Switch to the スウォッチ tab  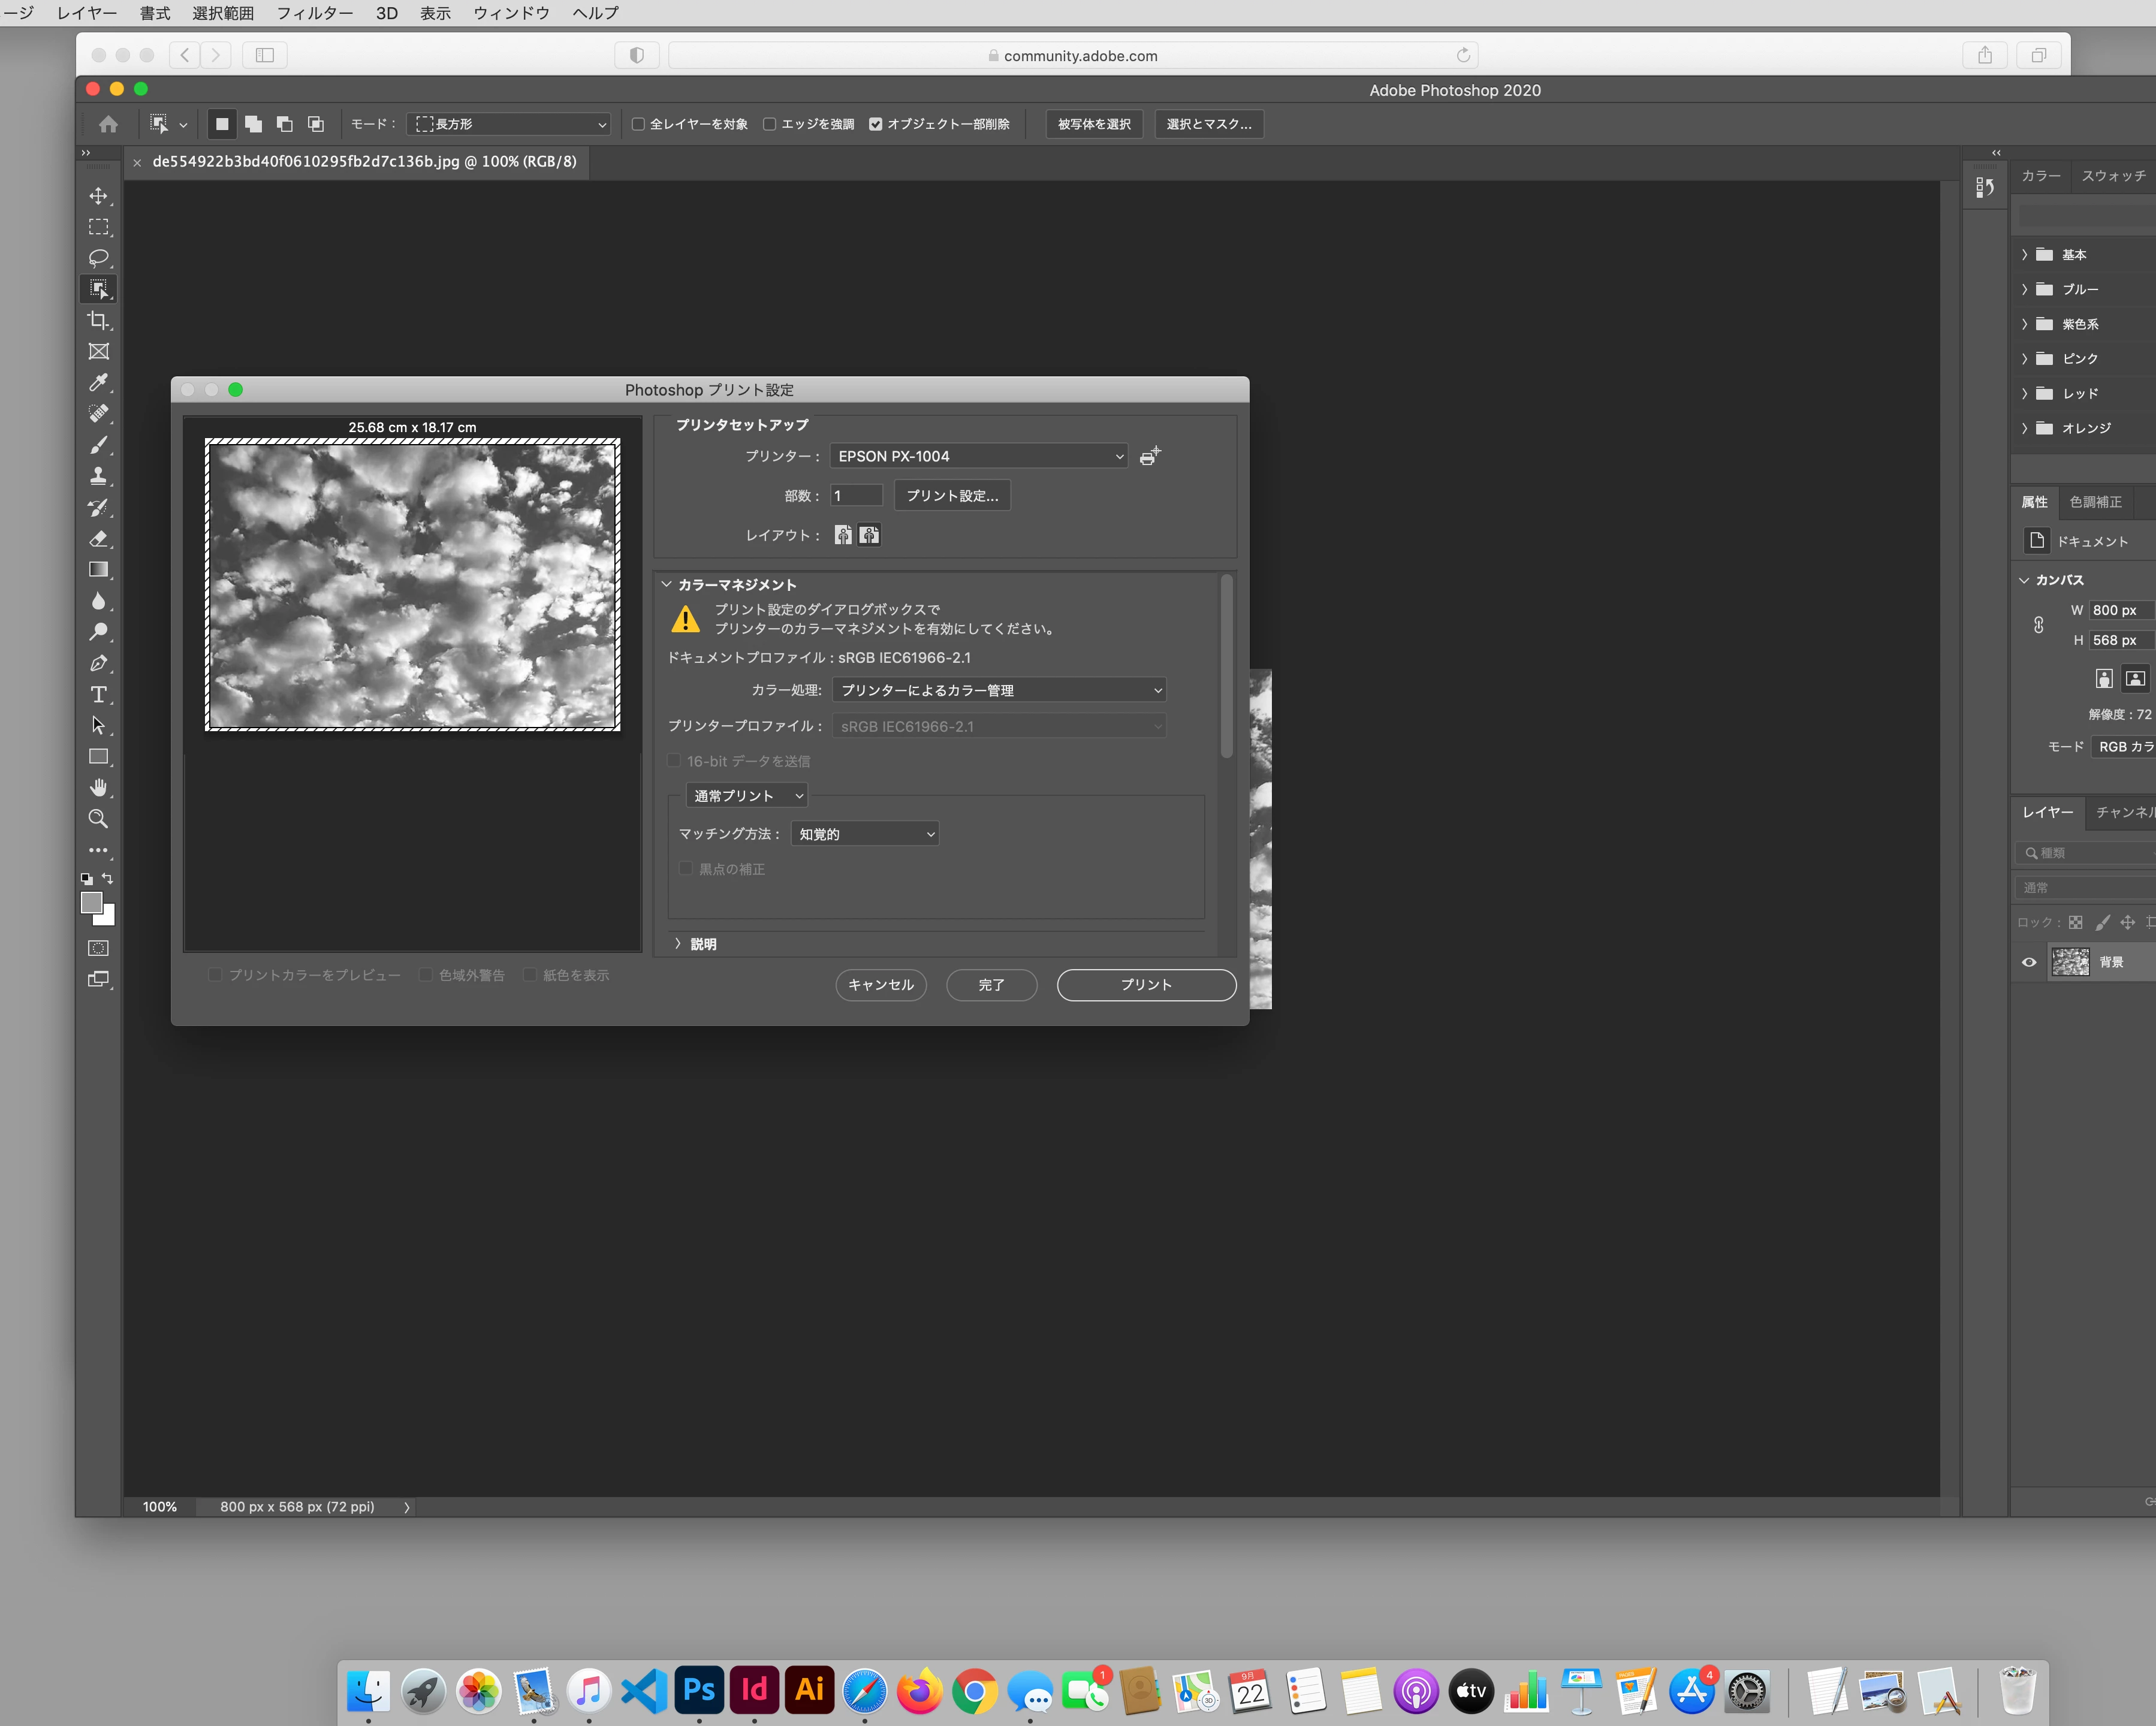click(x=2112, y=176)
